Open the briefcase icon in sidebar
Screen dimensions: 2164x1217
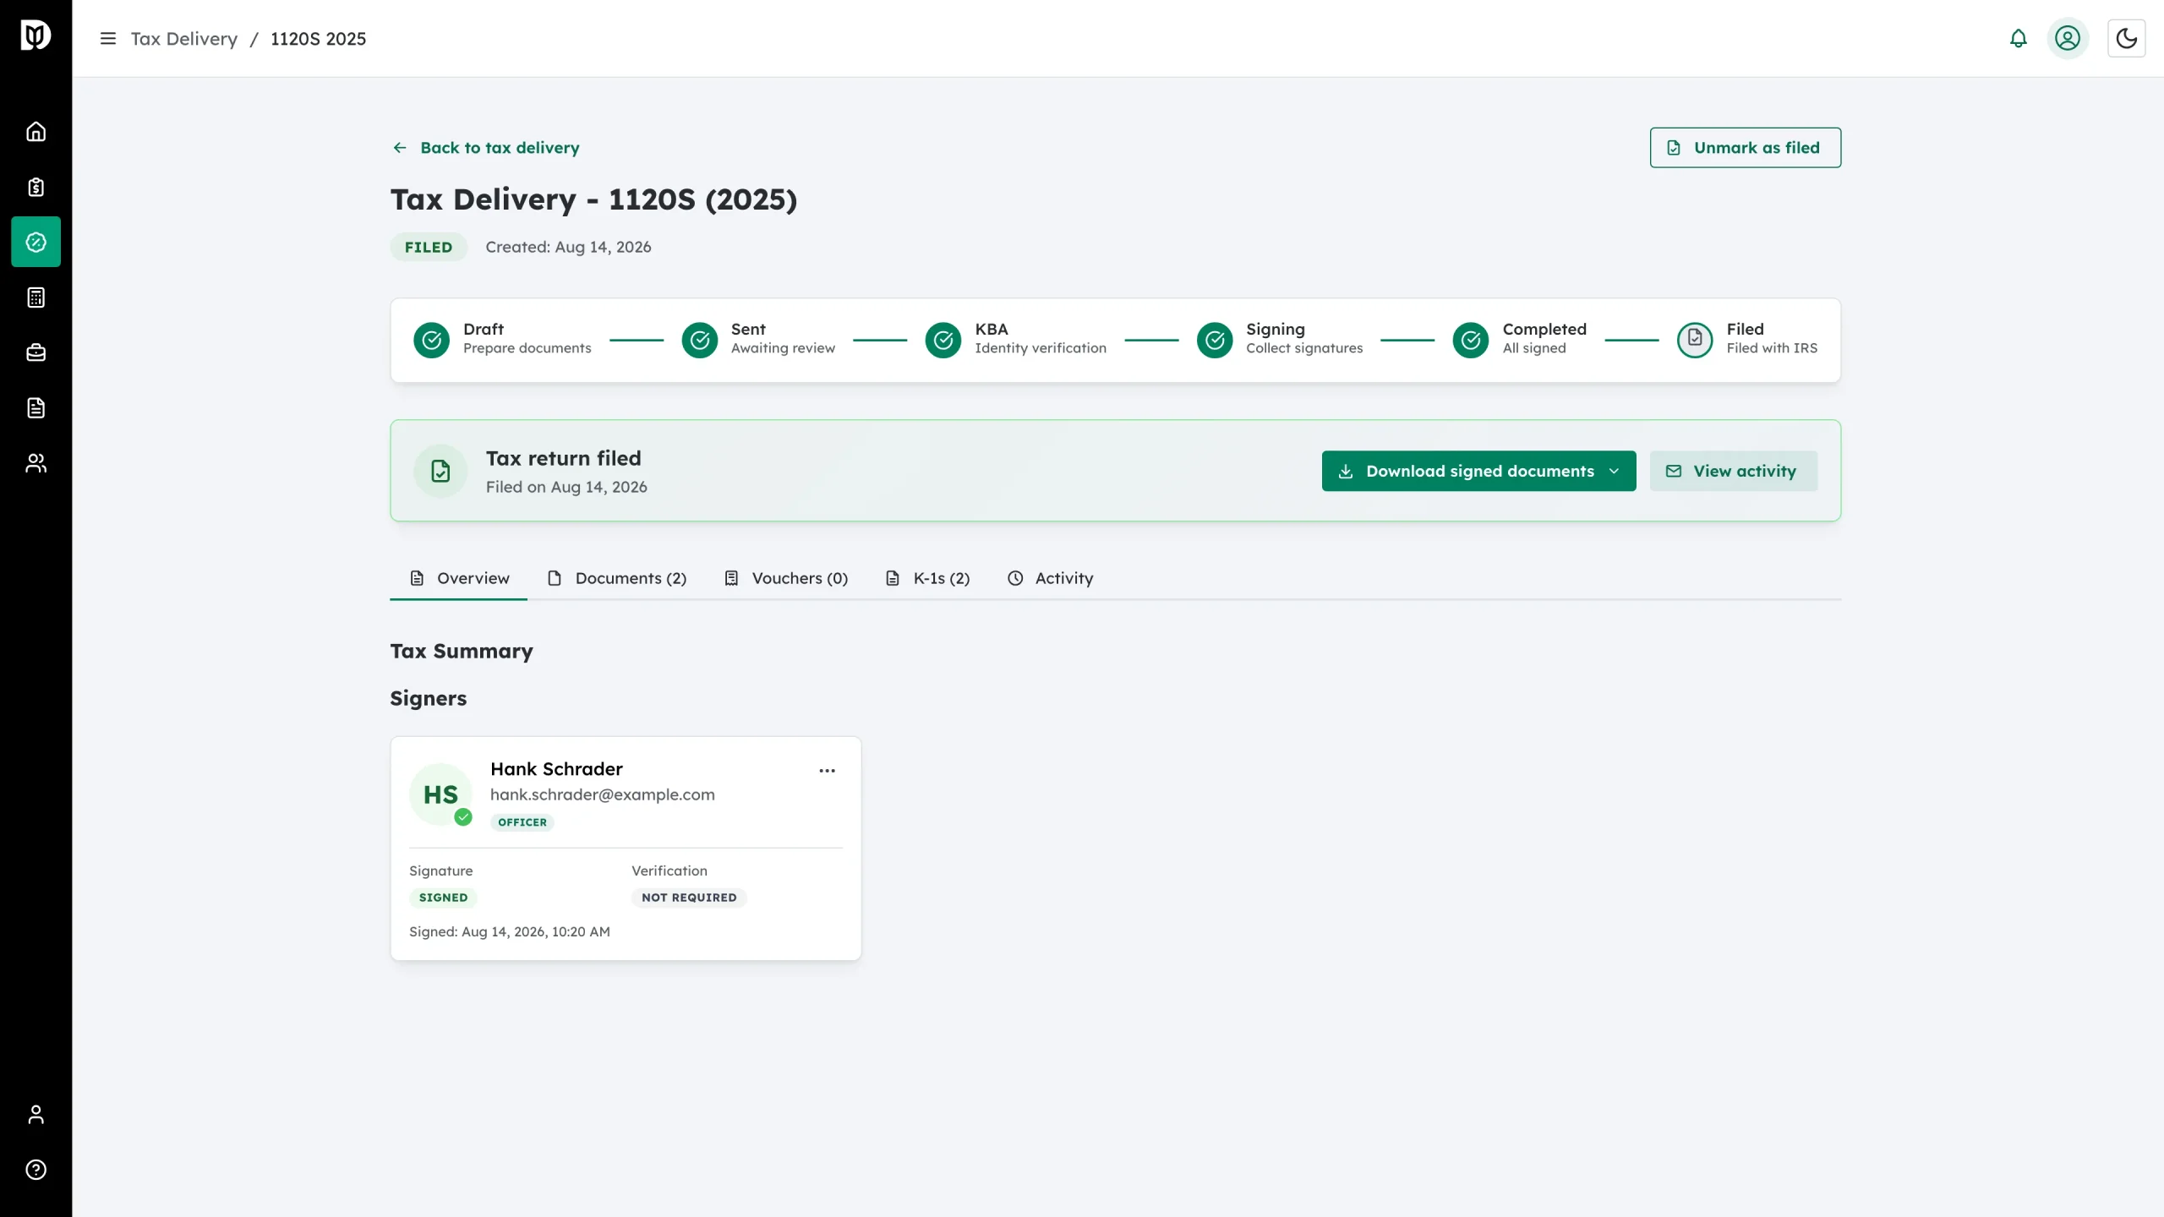click(36, 353)
